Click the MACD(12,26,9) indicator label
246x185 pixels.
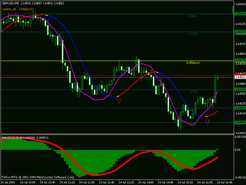pyautogui.click(x=12, y=138)
